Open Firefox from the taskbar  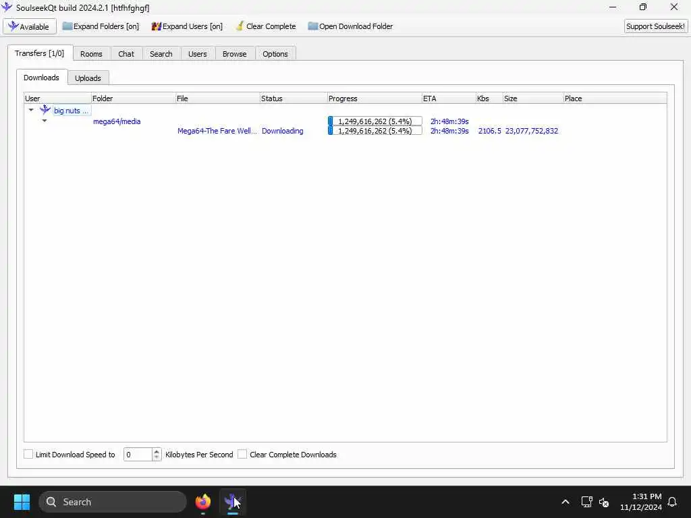(202, 502)
